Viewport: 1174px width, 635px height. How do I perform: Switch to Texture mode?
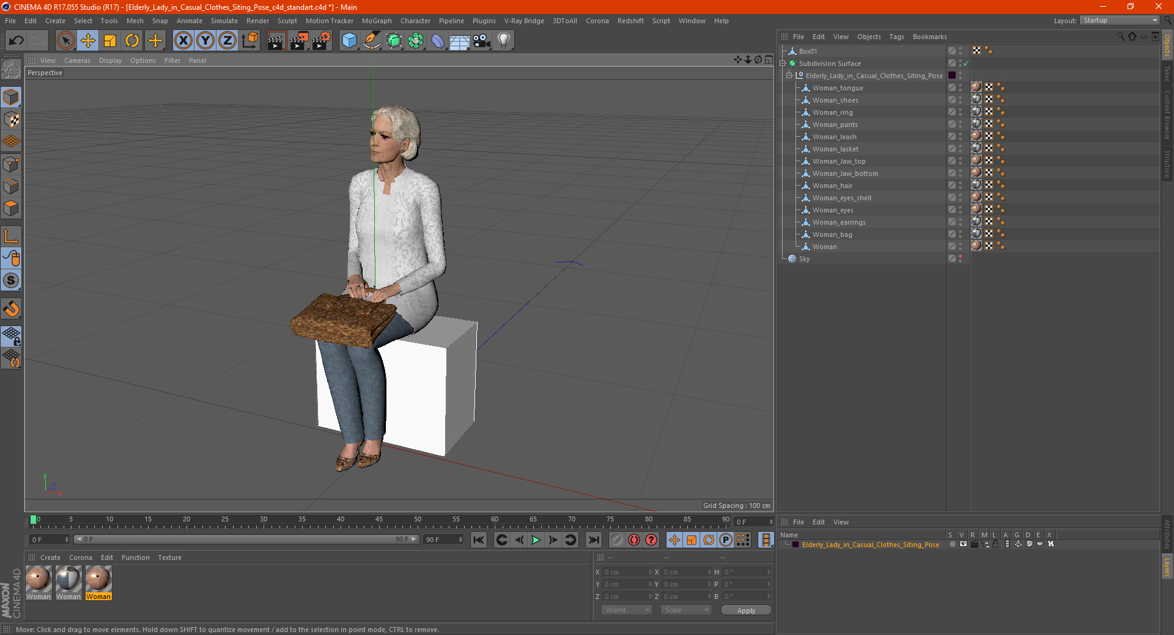pos(11,120)
